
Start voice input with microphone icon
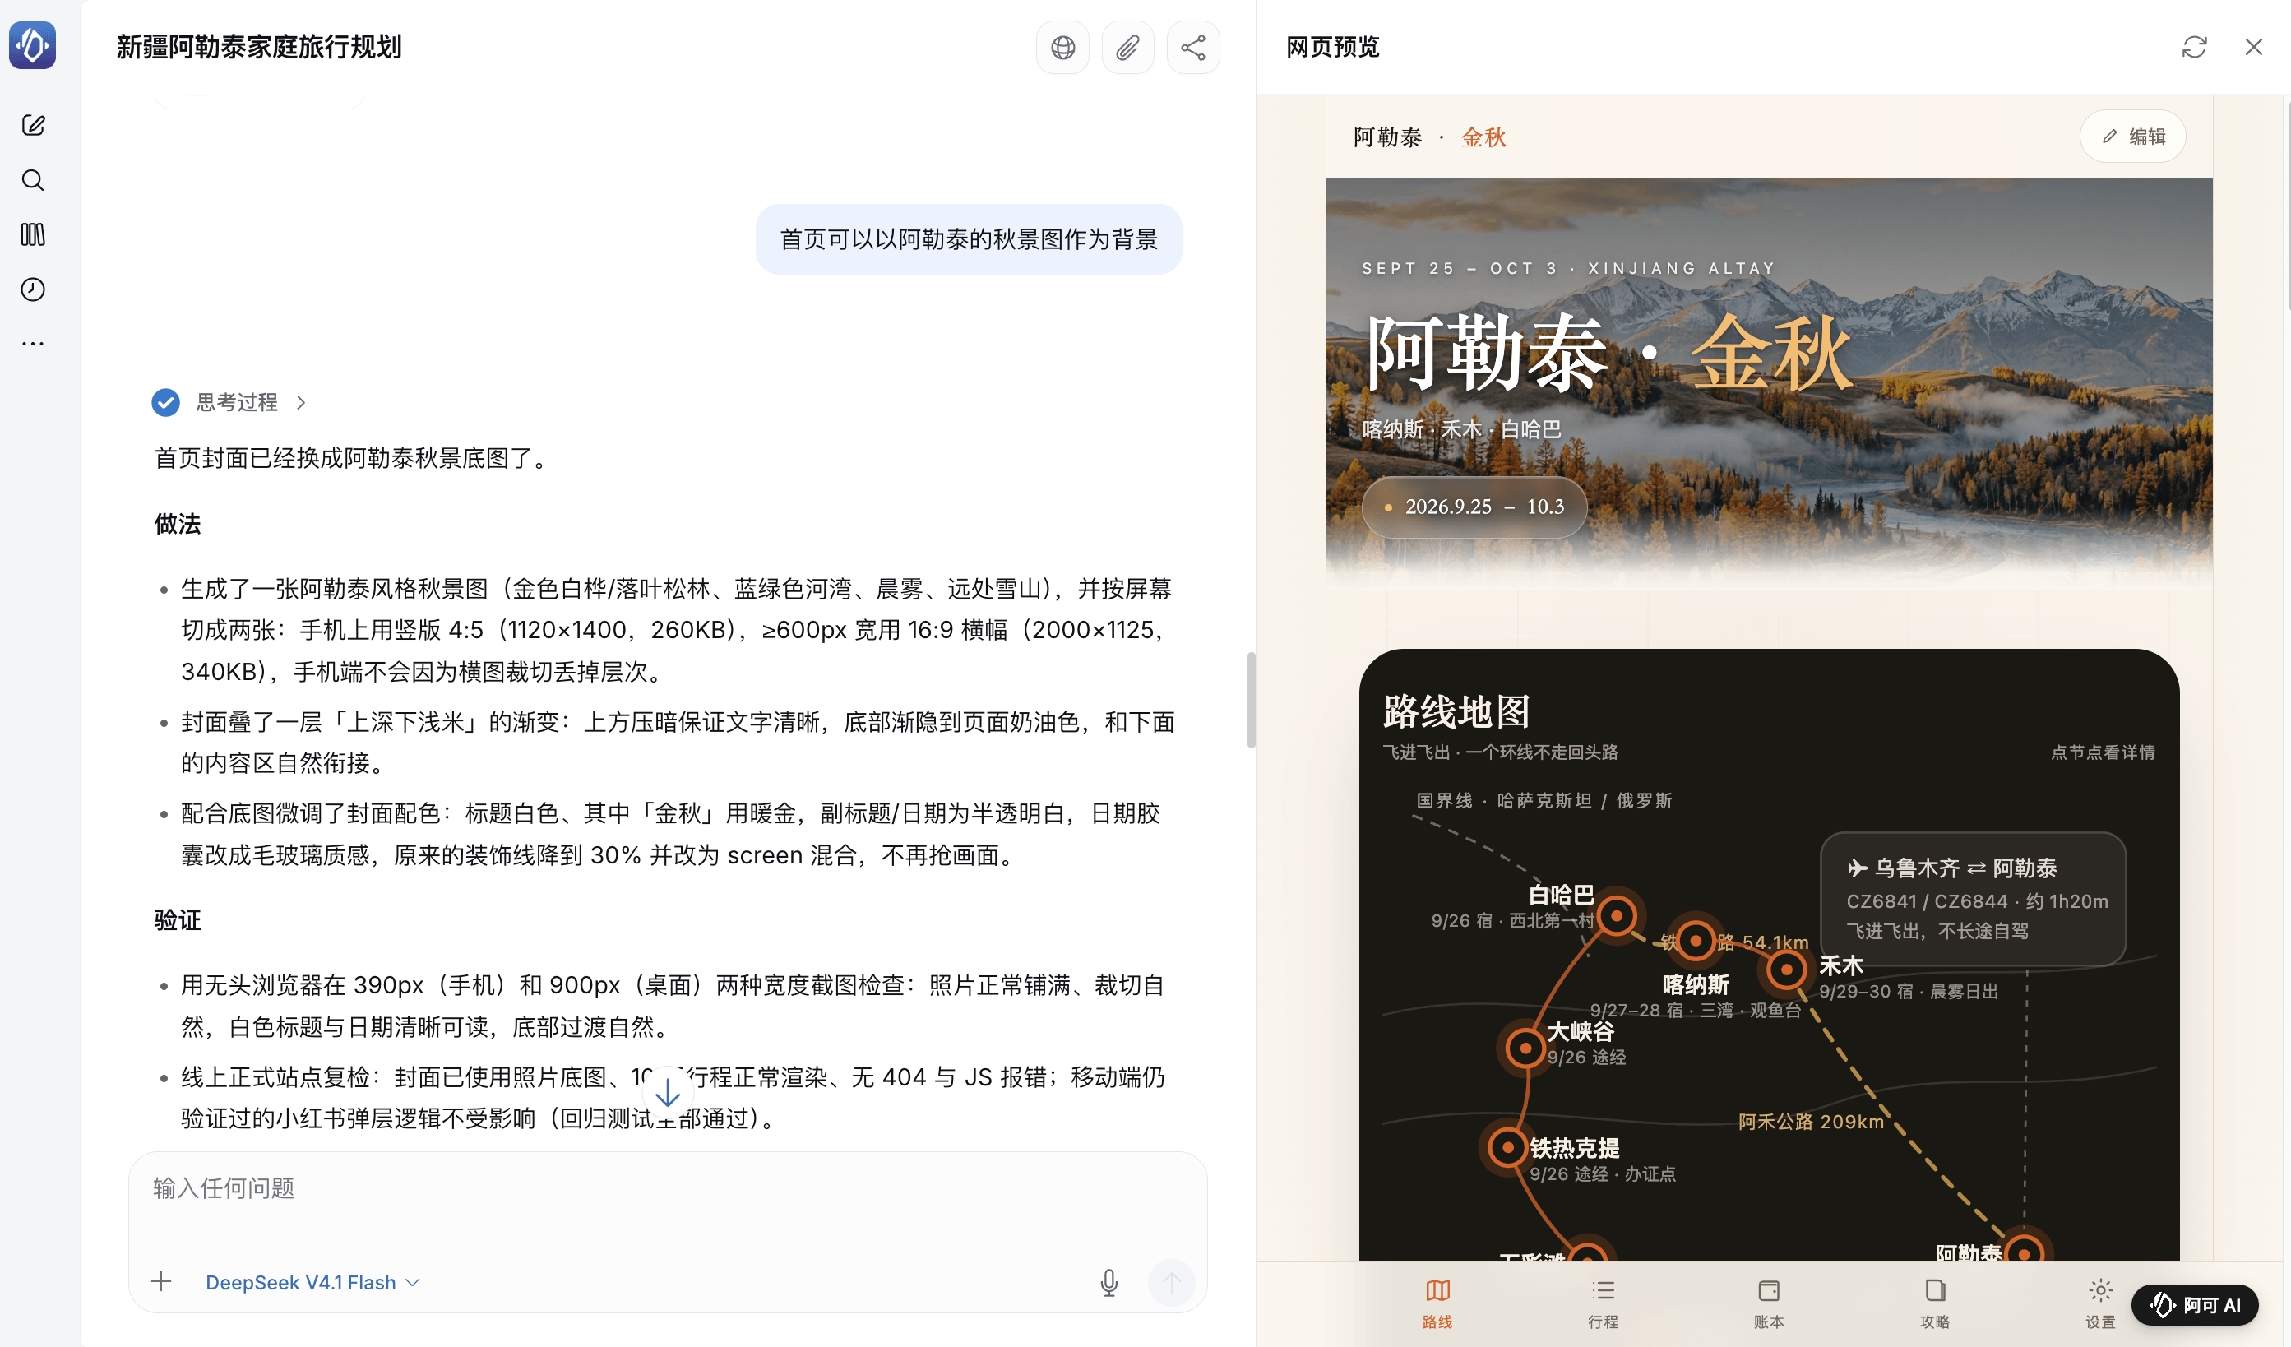(1109, 1283)
